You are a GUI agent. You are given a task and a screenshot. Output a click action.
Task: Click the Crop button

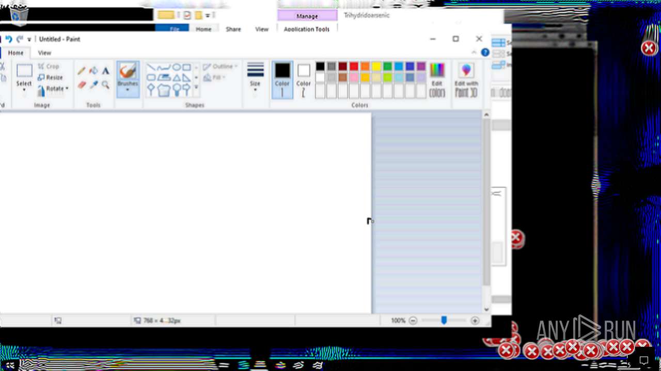coord(49,66)
